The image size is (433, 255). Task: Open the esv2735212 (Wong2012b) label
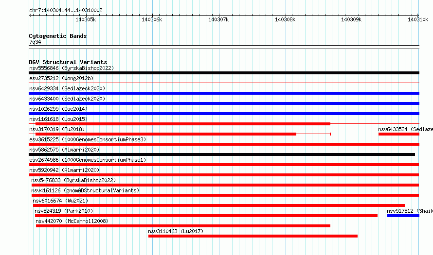pos(61,78)
